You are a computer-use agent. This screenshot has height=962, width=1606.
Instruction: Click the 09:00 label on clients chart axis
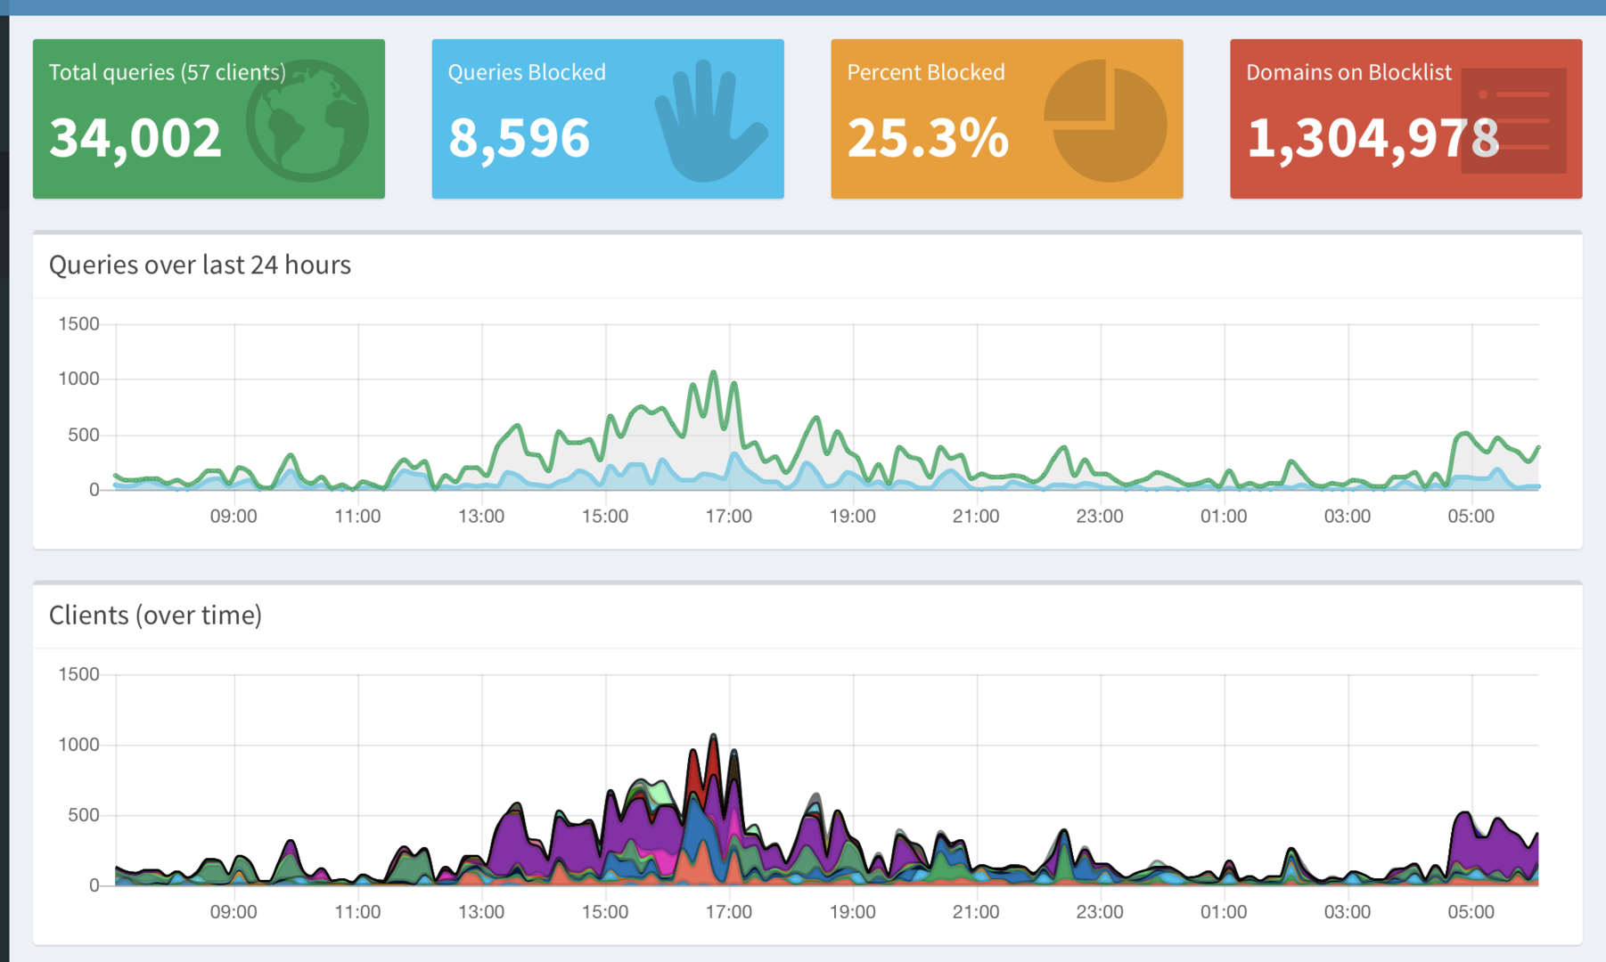[234, 912]
